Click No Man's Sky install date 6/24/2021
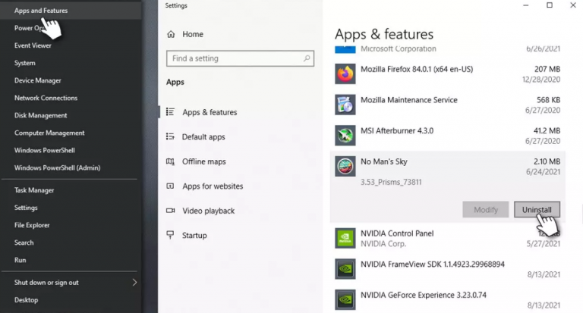The height and width of the screenshot is (313, 583). coord(543,171)
